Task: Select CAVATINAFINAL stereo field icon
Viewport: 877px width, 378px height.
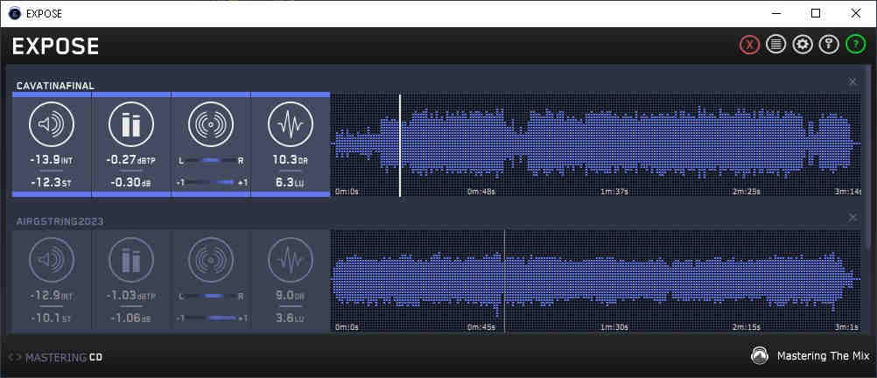Action: click(210, 125)
